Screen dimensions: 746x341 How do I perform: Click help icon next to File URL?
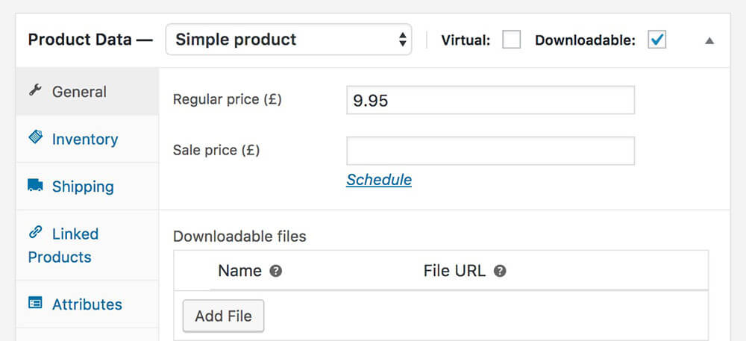tap(500, 271)
